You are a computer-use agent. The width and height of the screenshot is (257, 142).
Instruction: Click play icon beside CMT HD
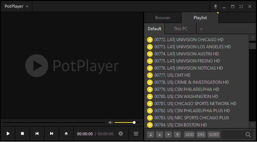click(x=150, y=75)
